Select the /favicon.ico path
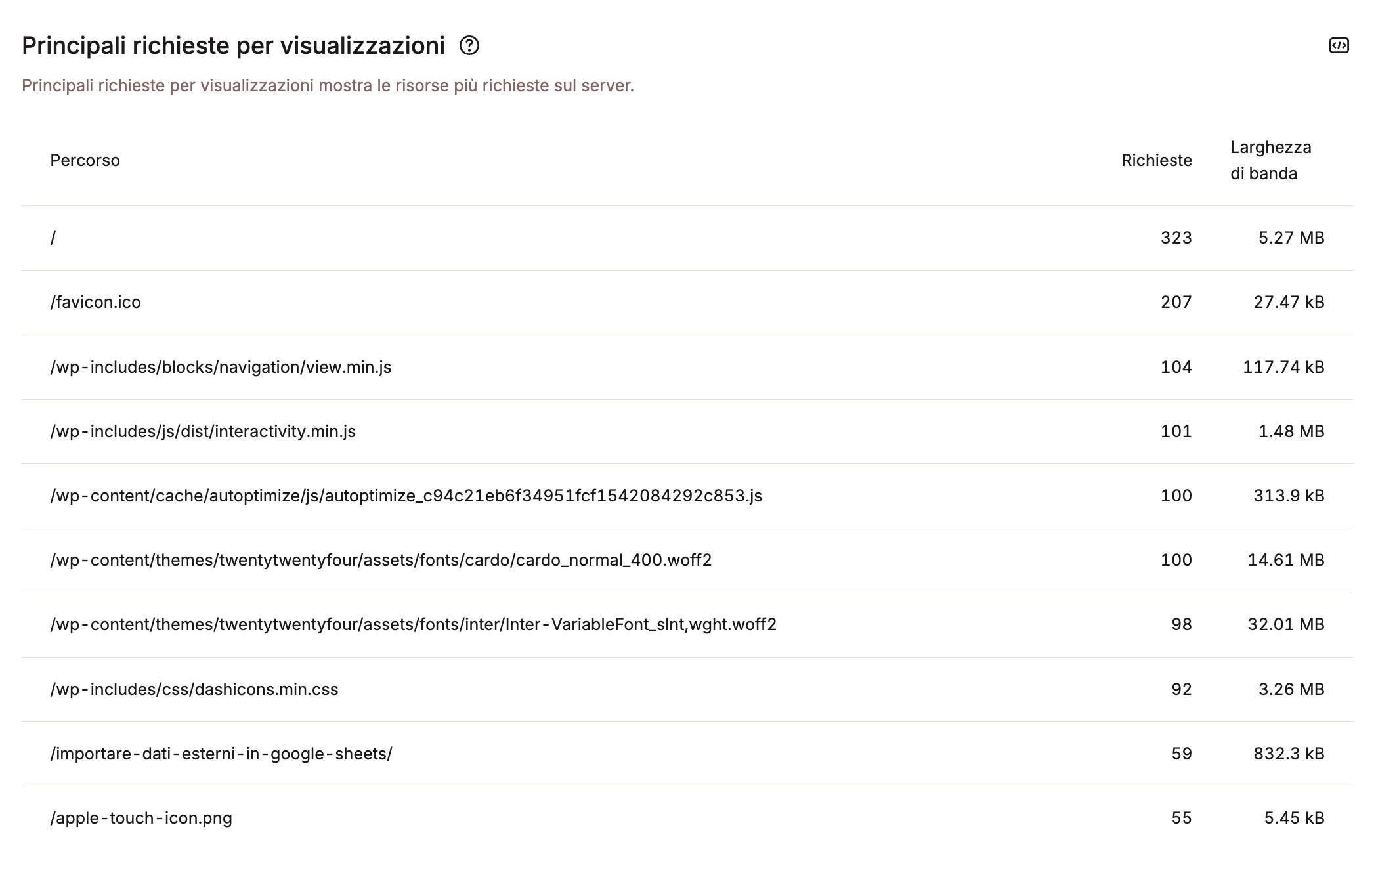This screenshot has width=1376, height=873. point(96,303)
